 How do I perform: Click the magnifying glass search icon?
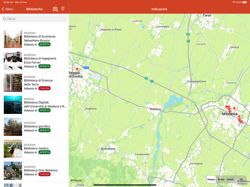coord(5,19)
